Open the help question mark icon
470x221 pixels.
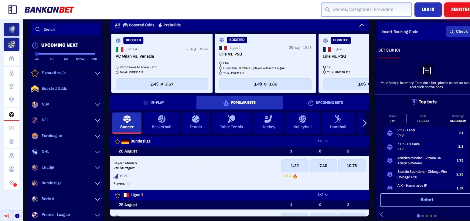[17, 216]
